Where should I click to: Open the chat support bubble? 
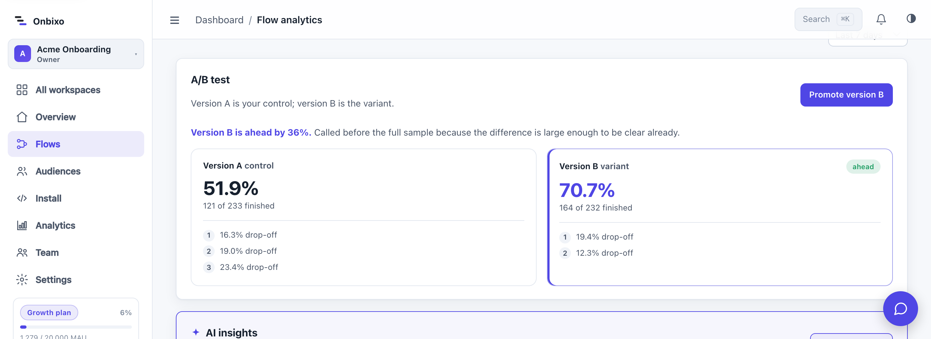click(x=900, y=309)
